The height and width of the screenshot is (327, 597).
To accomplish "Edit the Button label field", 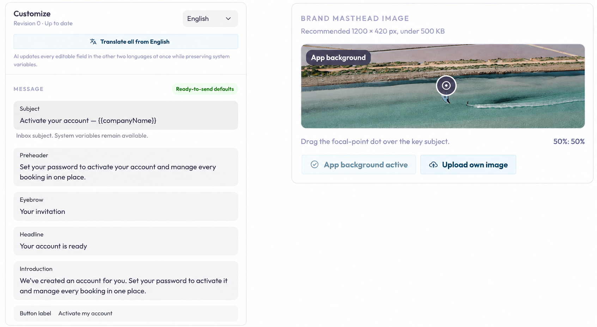I will point(126,313).
